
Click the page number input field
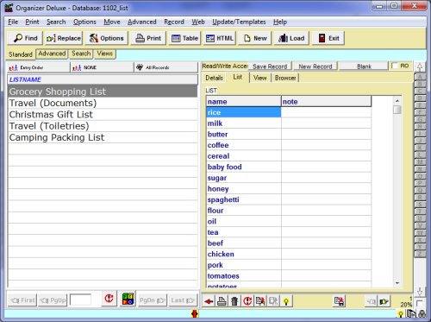point(81,300)
